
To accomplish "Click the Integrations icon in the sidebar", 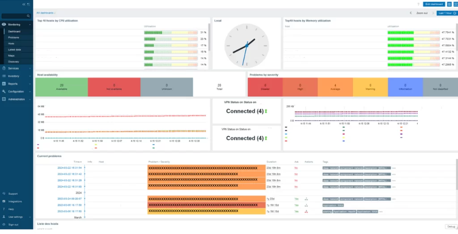I will [x=4, y=201].
